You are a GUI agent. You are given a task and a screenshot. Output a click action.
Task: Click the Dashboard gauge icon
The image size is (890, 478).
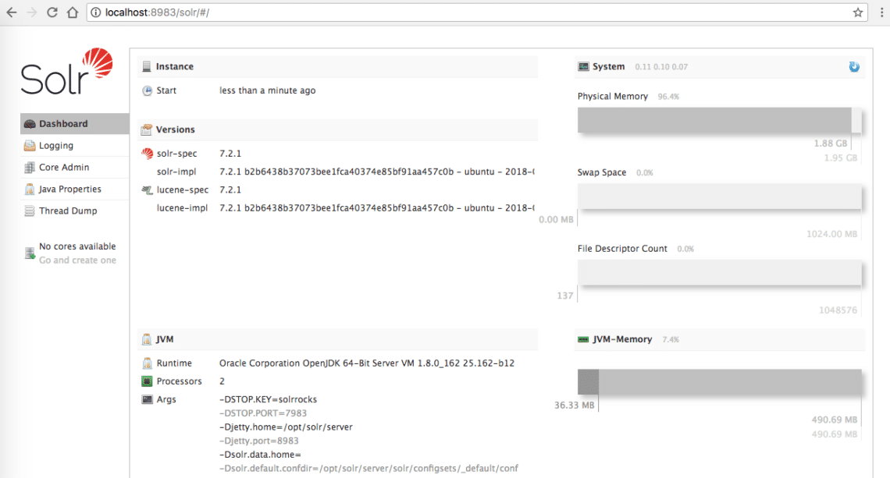pos(30,124)
